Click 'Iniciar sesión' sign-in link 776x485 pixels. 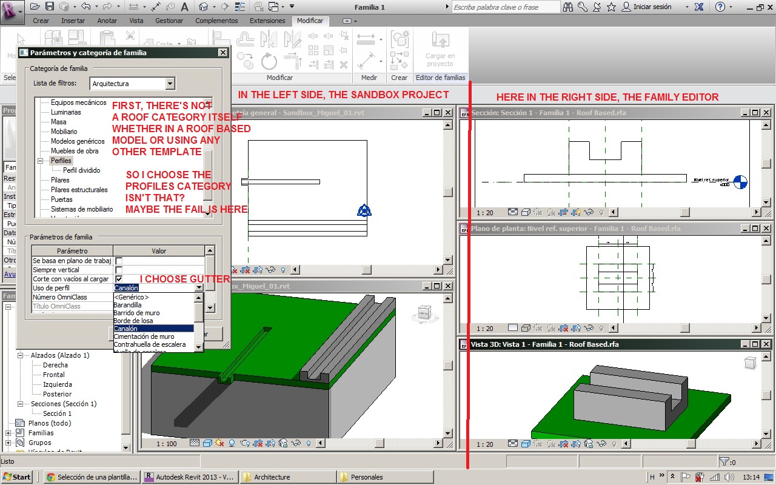click(652, 7)
